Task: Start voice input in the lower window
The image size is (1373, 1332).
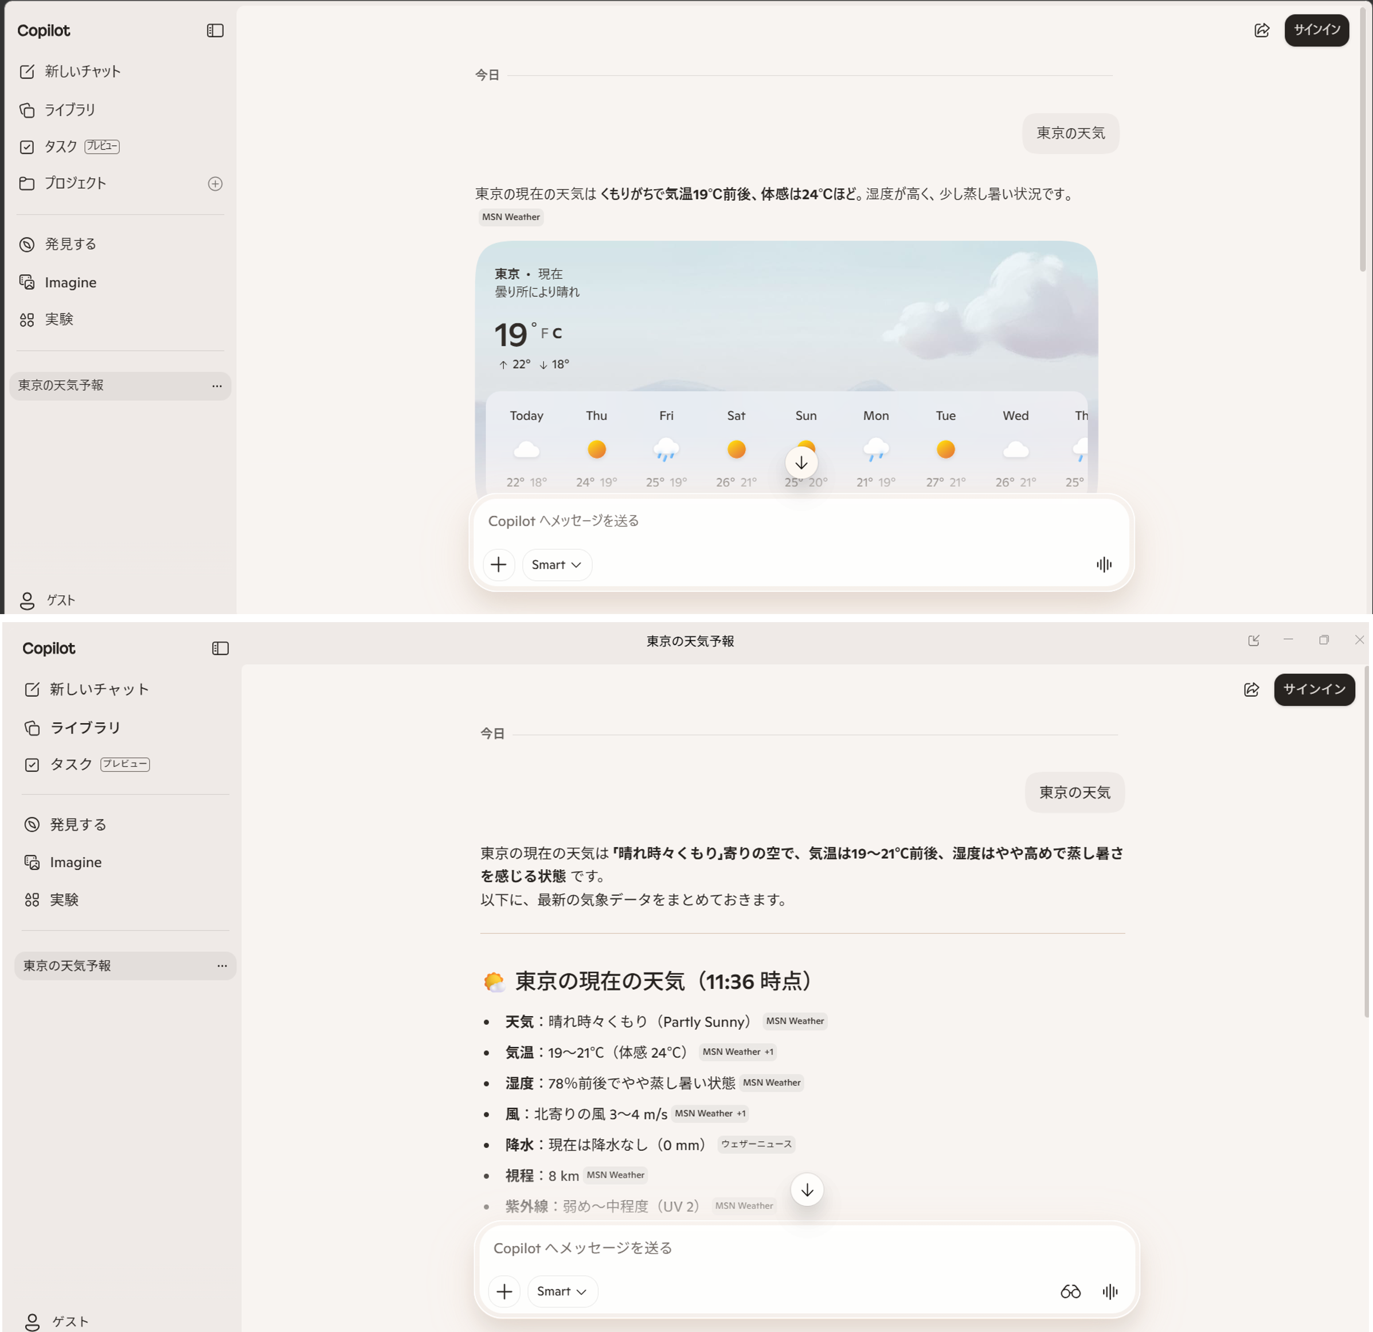Action: [1110, 1292]
